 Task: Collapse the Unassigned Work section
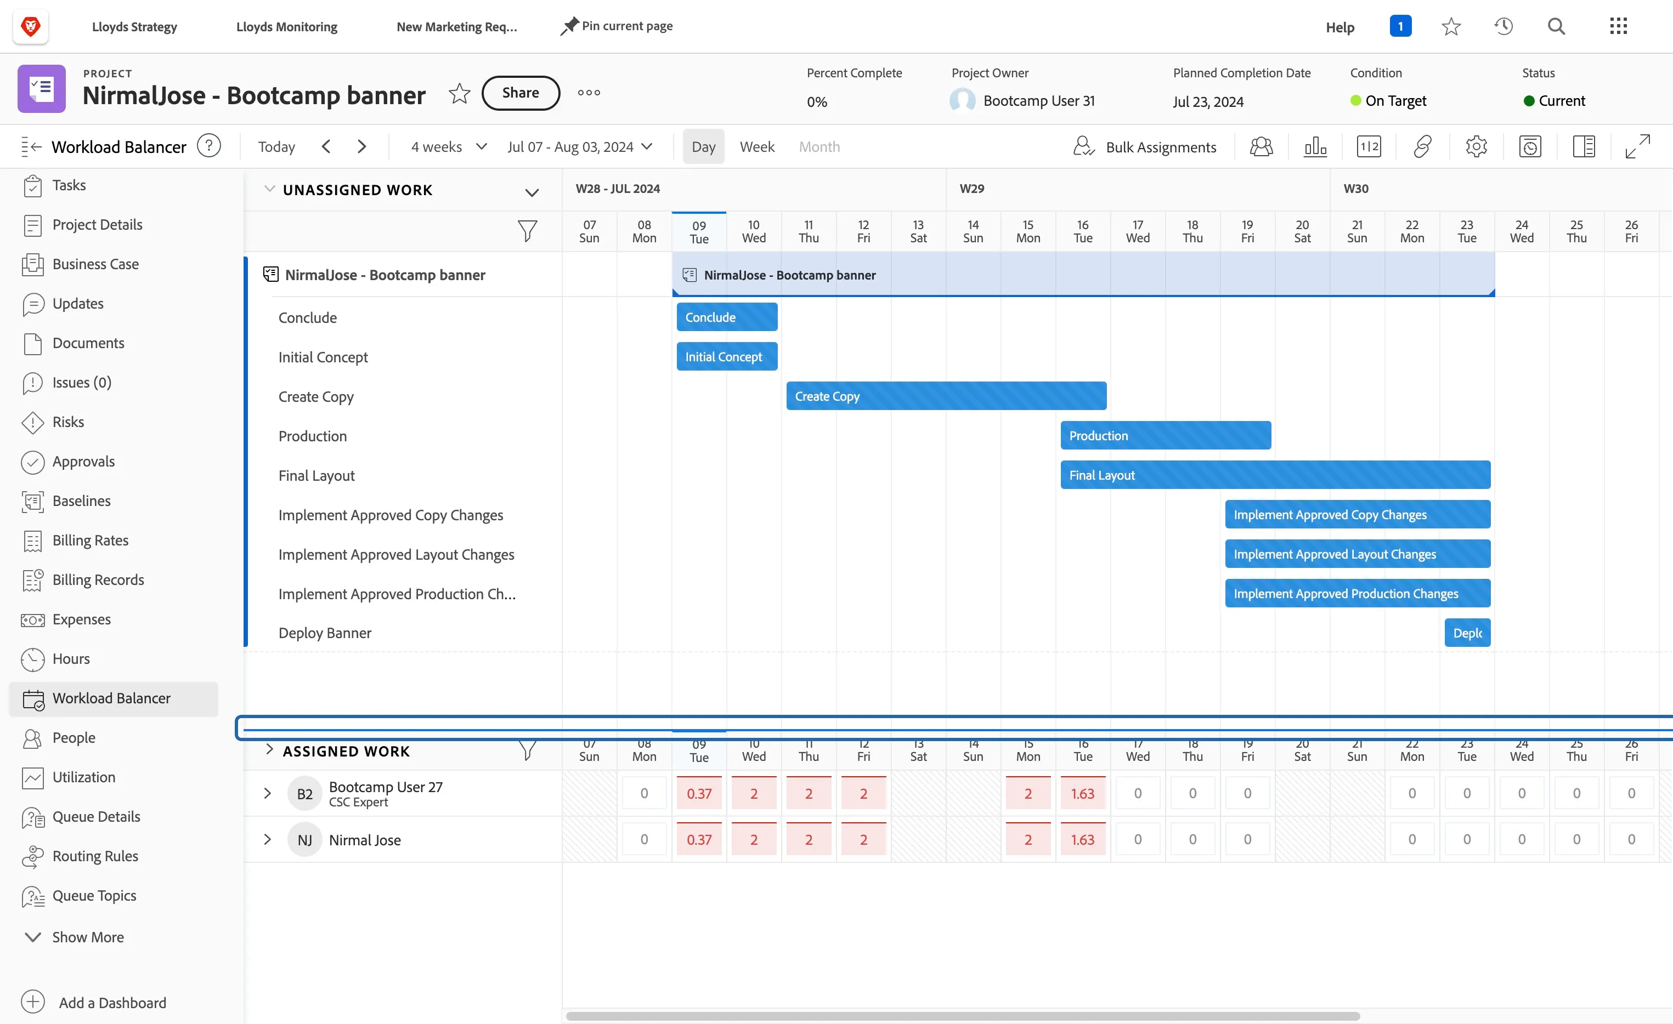pyautogui.click(x=269, y=189)
